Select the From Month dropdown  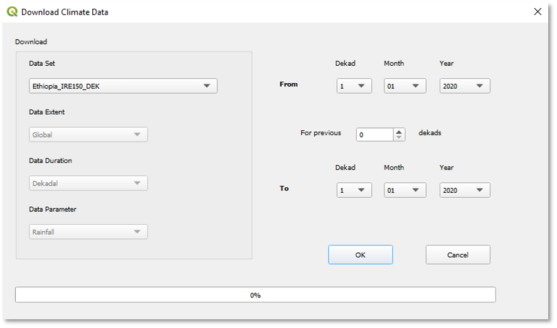pos(405,86)
